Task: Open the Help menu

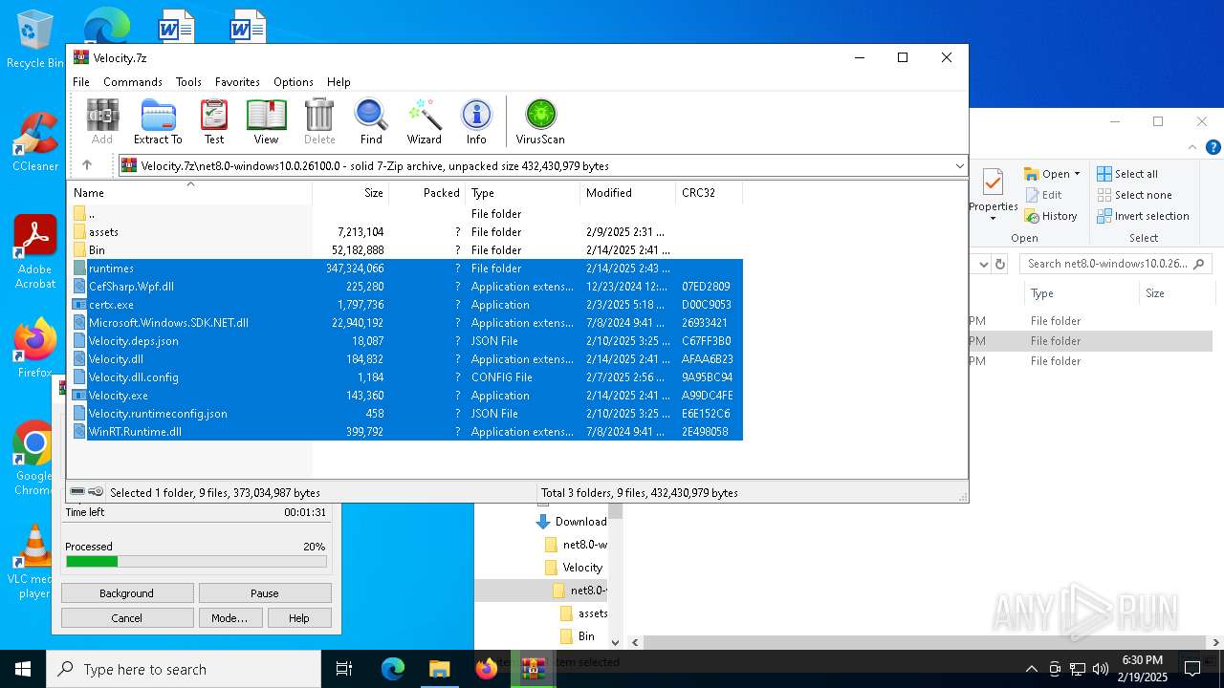Action: coord(339,82)
